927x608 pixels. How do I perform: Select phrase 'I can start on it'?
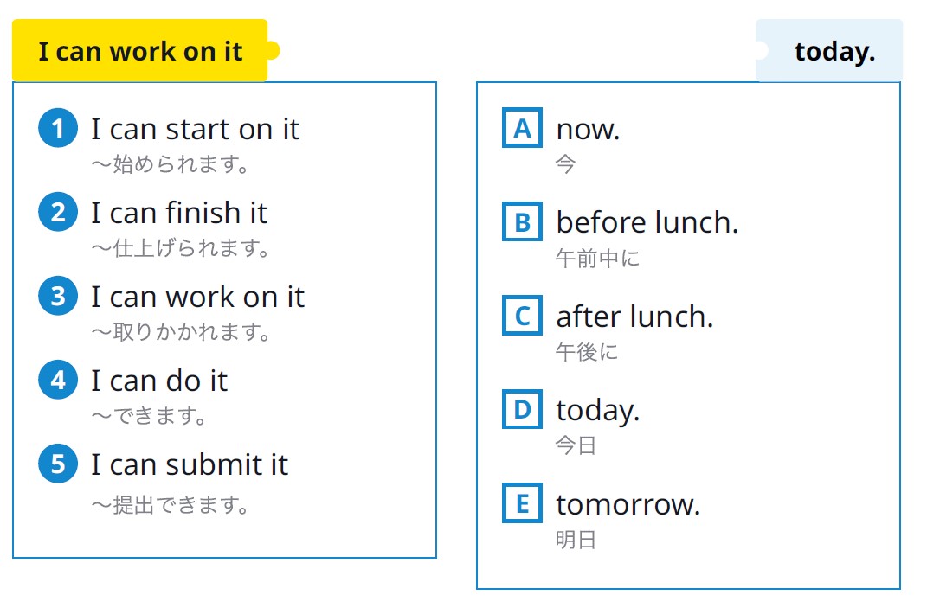195,129
